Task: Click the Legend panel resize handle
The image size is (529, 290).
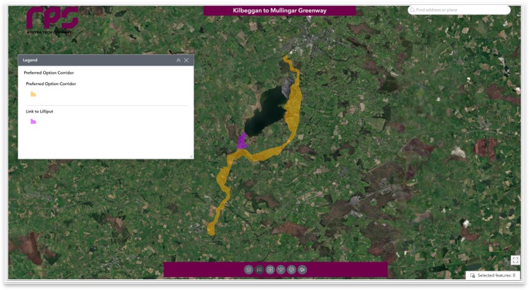Action: (x=191, y=156)
